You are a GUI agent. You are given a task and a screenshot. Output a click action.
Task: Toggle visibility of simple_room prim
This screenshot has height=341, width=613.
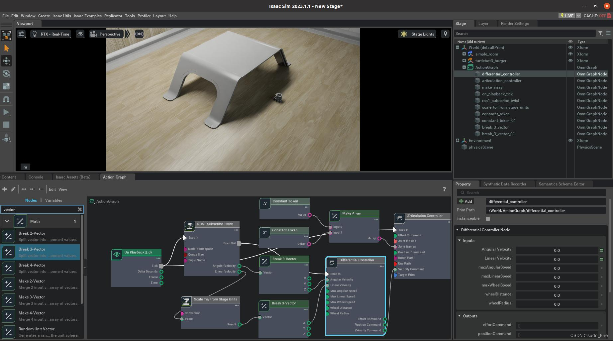click(x=570, y=54)
